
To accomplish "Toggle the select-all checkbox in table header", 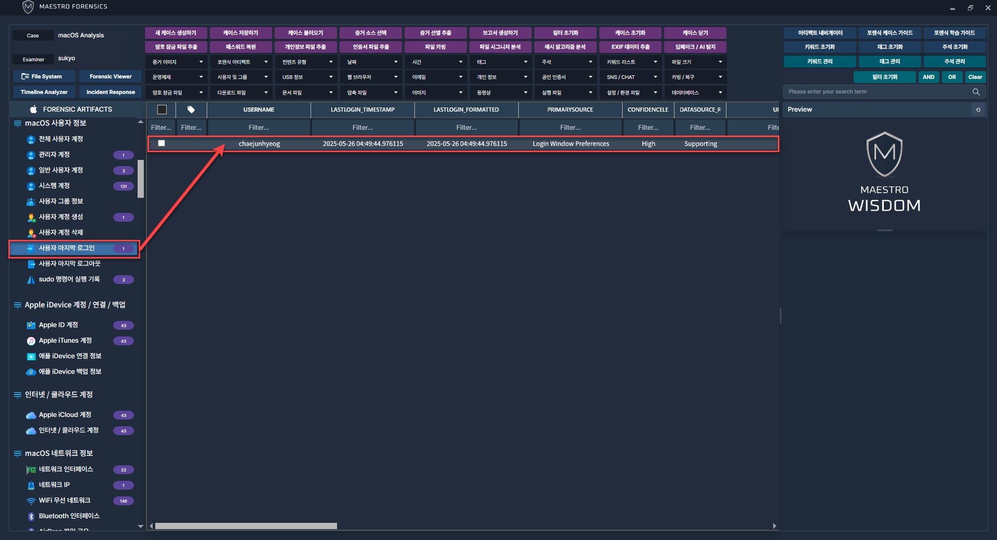I will tap(162, 110).
